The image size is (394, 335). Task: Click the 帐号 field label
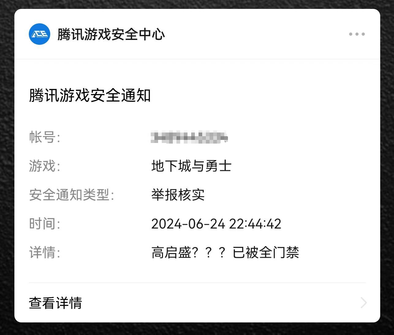[x=44, y=137]
